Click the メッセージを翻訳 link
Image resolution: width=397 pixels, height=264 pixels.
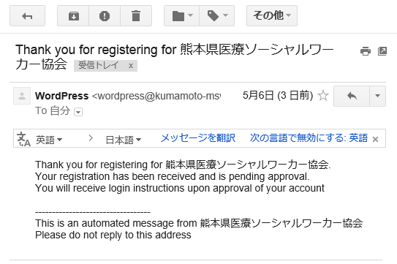[198, 138]
